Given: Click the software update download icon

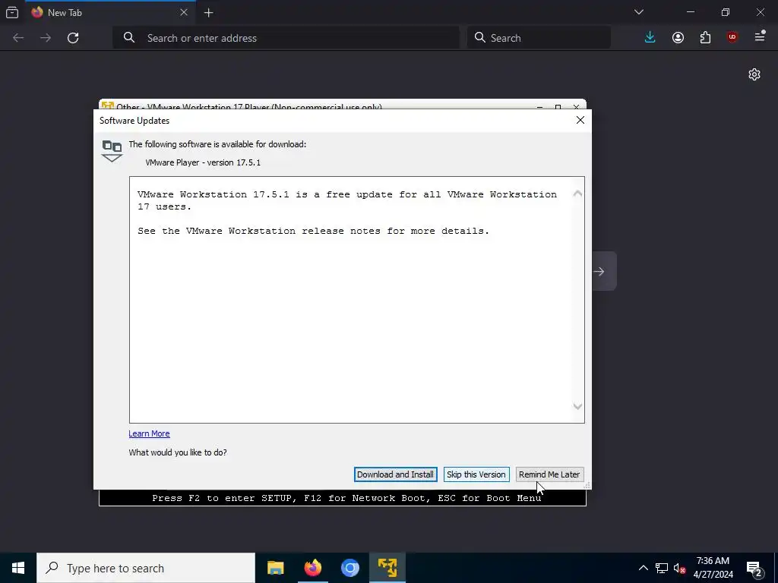Looking at the screenshot, I should pos(112,151).
